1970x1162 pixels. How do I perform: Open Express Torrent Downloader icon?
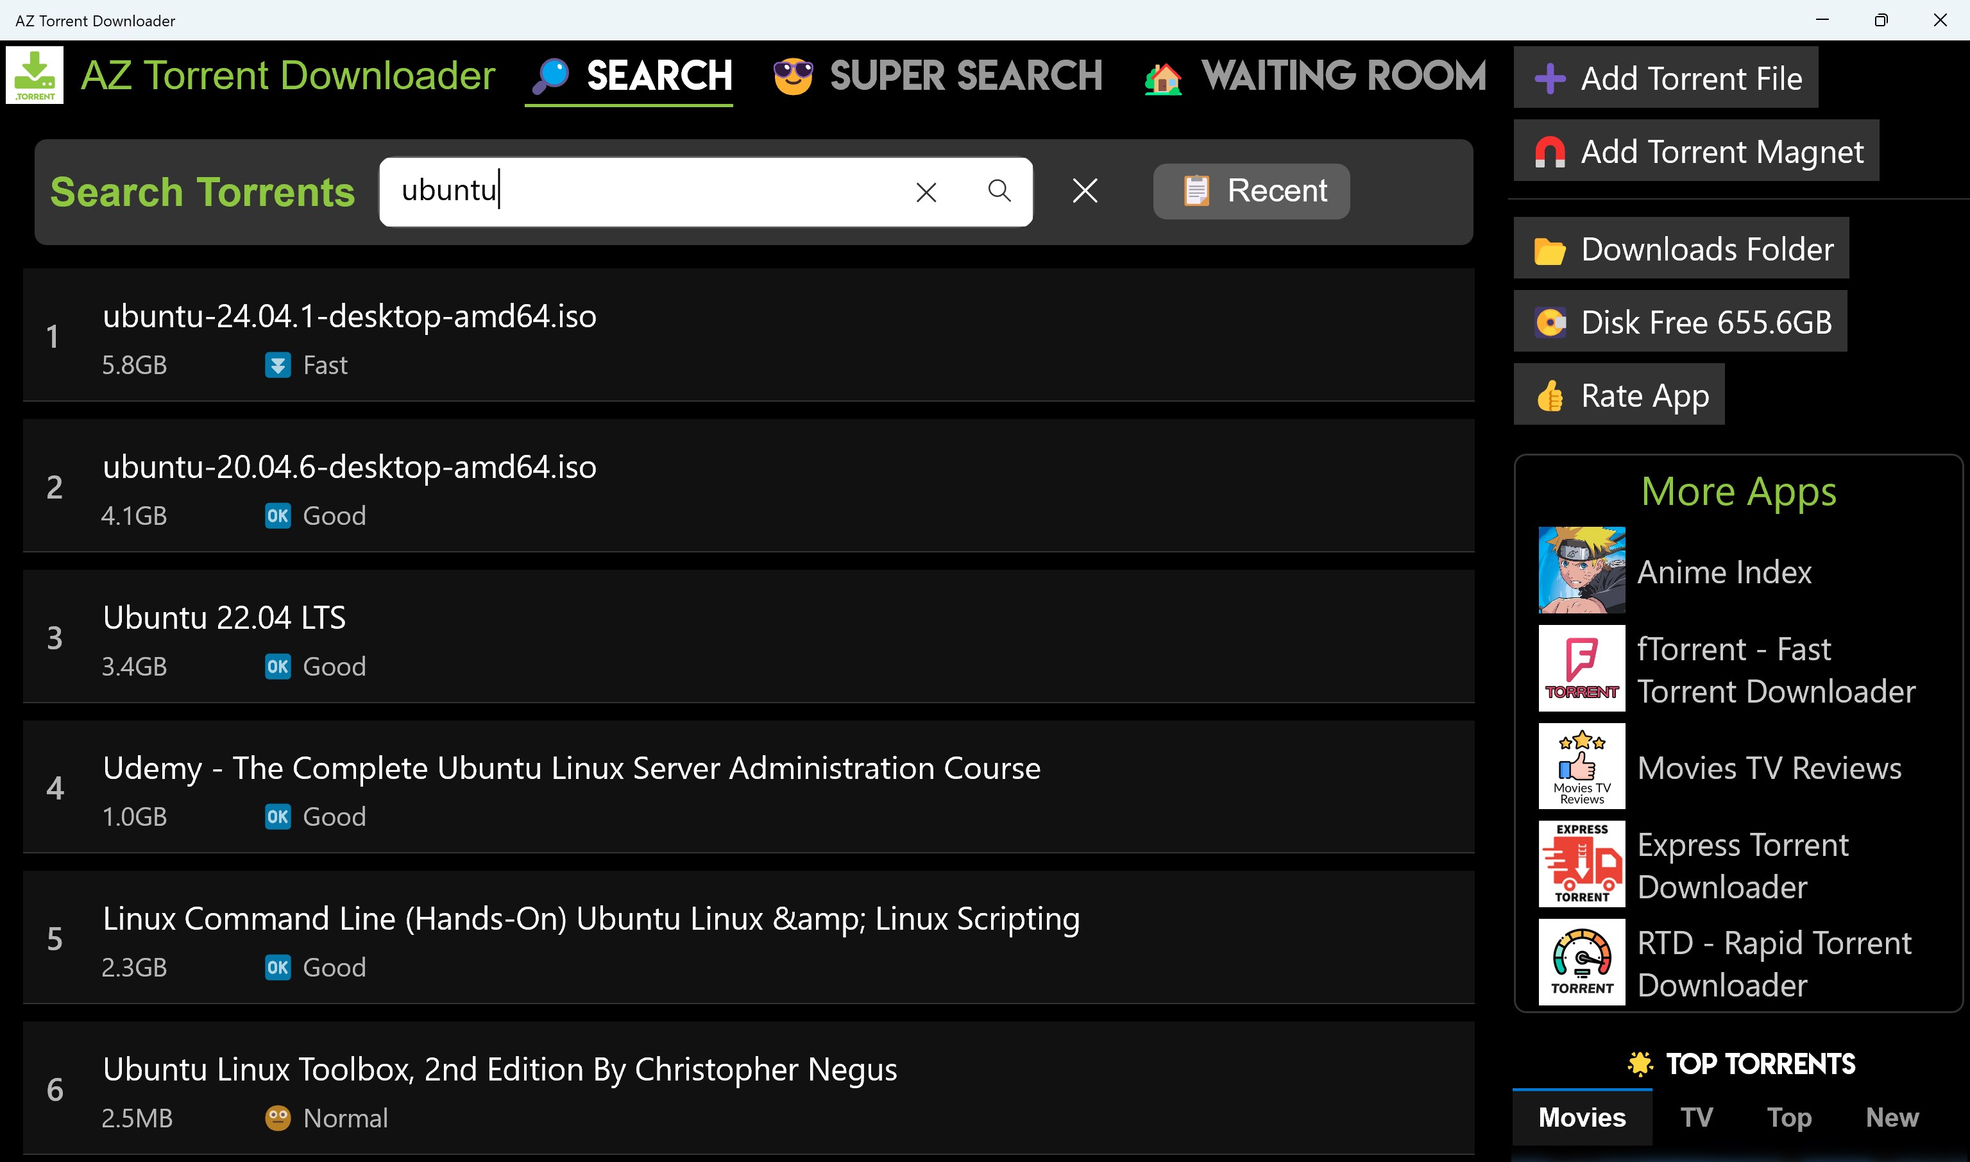(x=1581, y=864)
